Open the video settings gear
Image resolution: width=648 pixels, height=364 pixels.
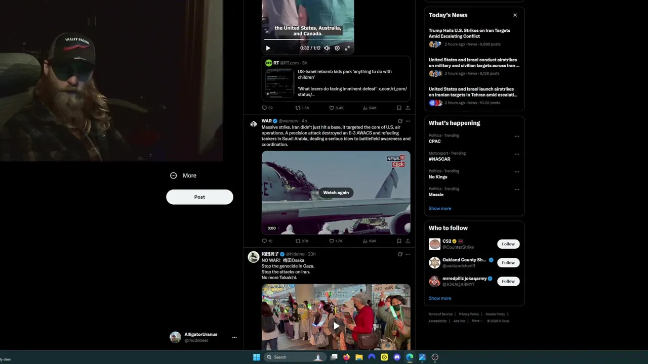click(x=337, y=48)
